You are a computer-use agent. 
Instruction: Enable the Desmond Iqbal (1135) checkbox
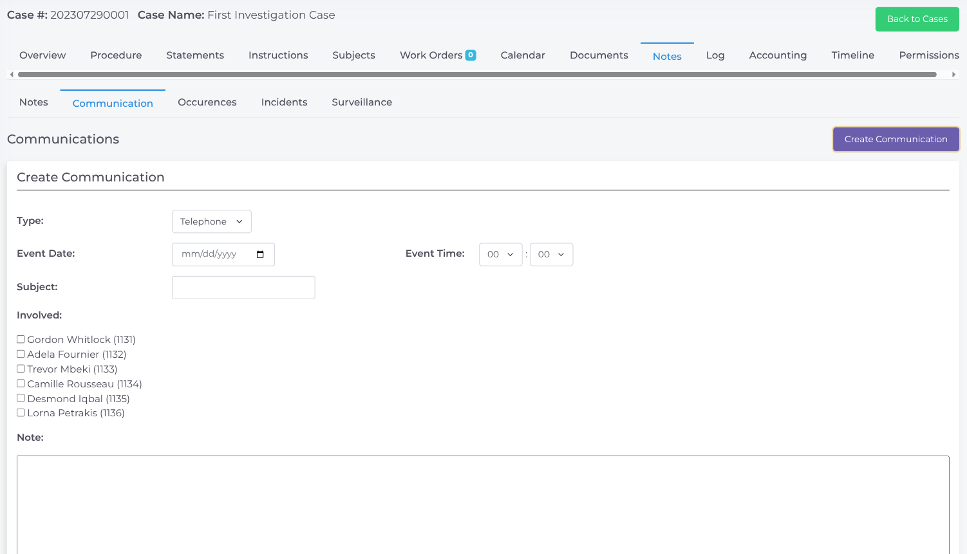click(21, 398)
